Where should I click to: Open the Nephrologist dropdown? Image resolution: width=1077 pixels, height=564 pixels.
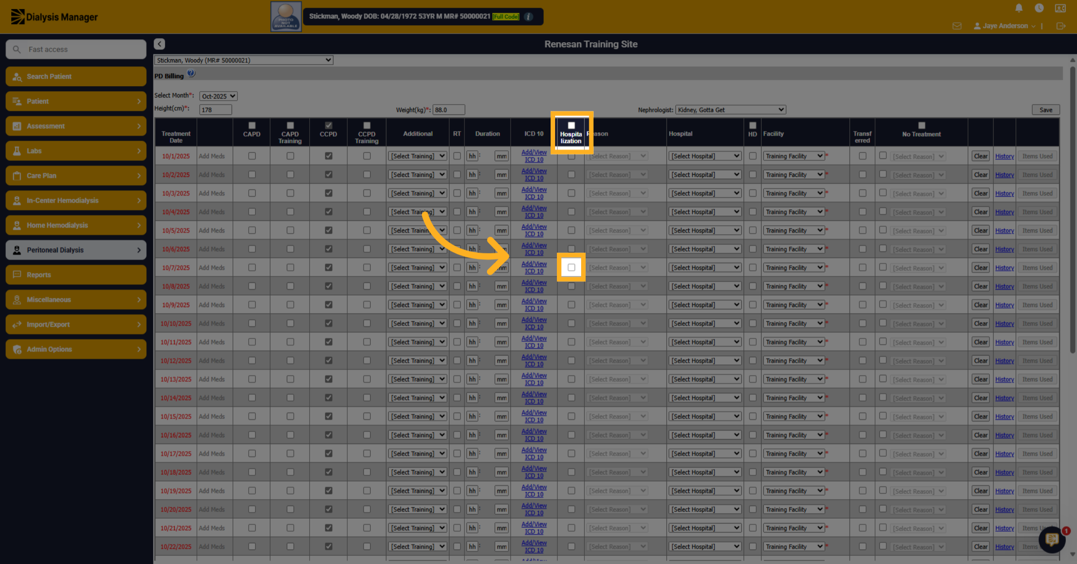[730, 109]
